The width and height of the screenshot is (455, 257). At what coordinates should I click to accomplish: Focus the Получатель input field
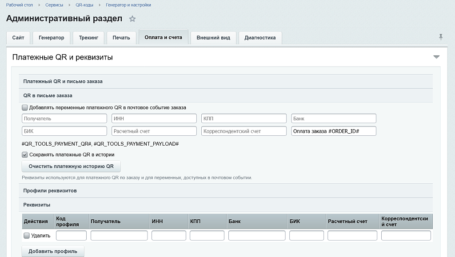click(64, 119)
